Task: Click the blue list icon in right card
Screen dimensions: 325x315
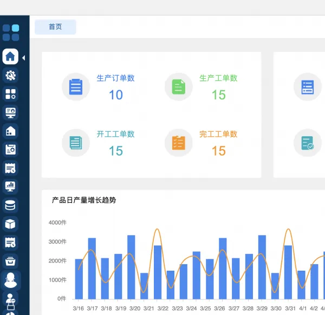Action: (x=308, y=87)
